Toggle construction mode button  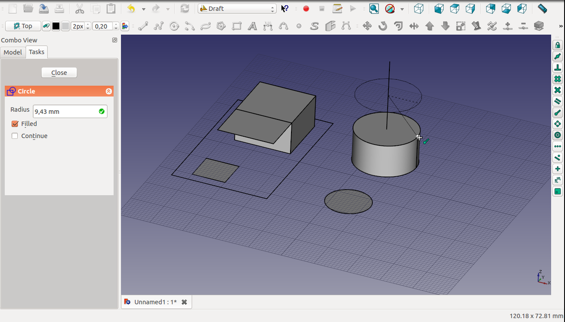tap(46, 26)
